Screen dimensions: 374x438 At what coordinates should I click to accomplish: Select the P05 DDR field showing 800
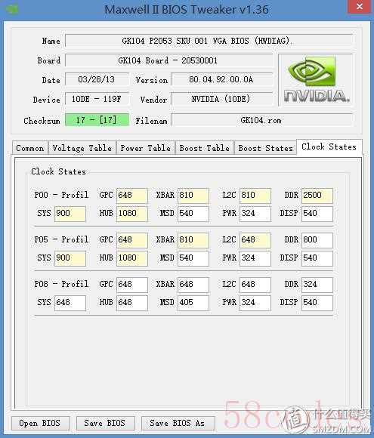317,240
